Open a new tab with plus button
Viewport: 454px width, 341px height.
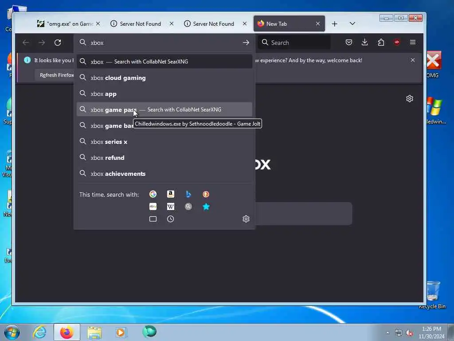click(x=334, y=24)
